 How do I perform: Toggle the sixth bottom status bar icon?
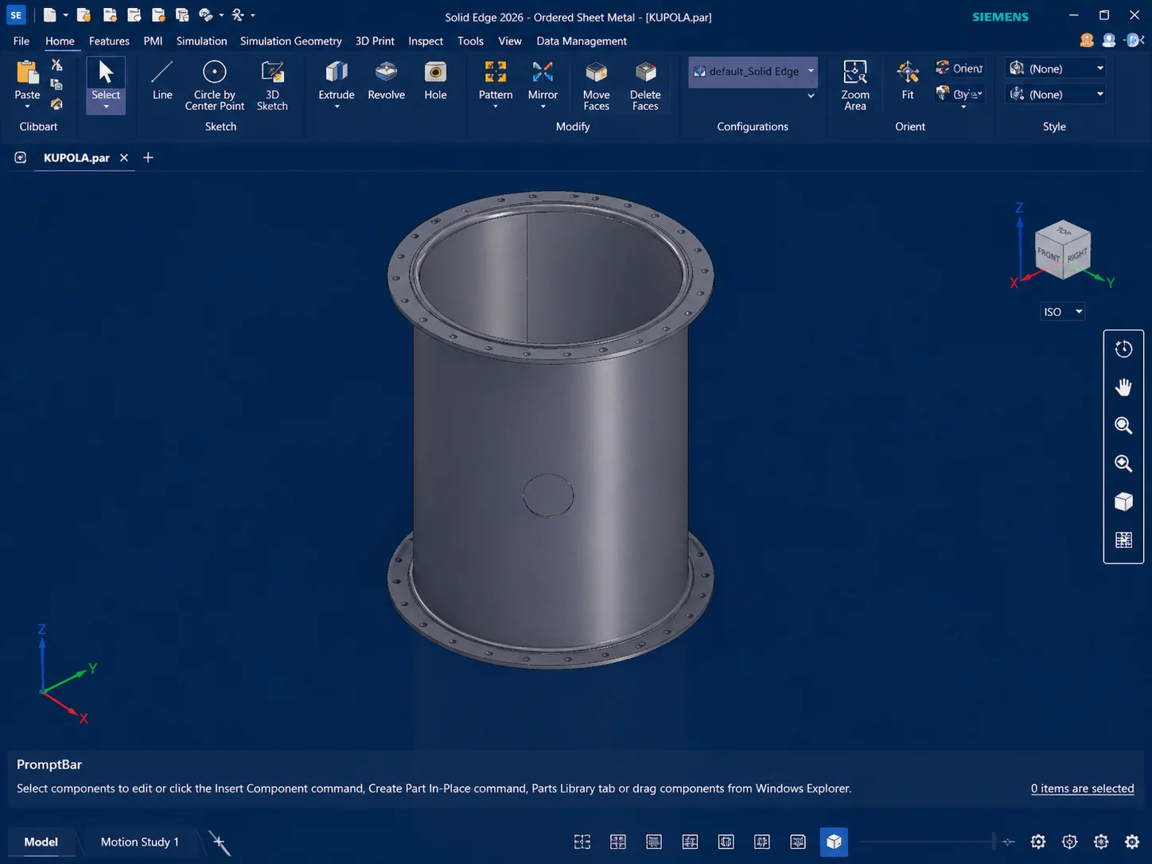pos(761,842)
